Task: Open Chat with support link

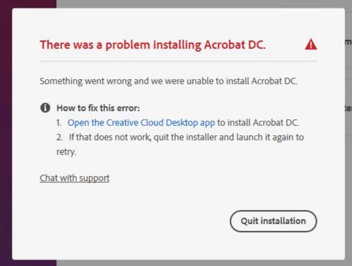Action: tap(75, 178)
